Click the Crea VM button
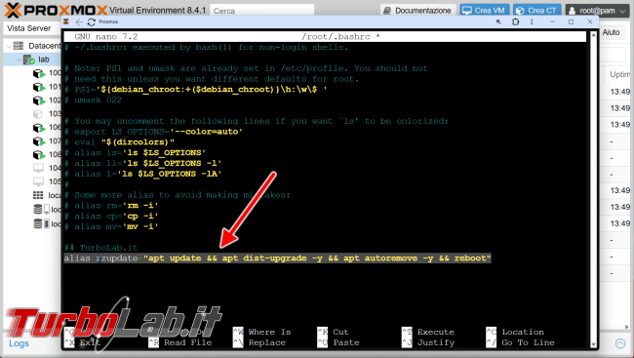Image resolution: width=634 pixels, height=358 pixels. [484, 11]
